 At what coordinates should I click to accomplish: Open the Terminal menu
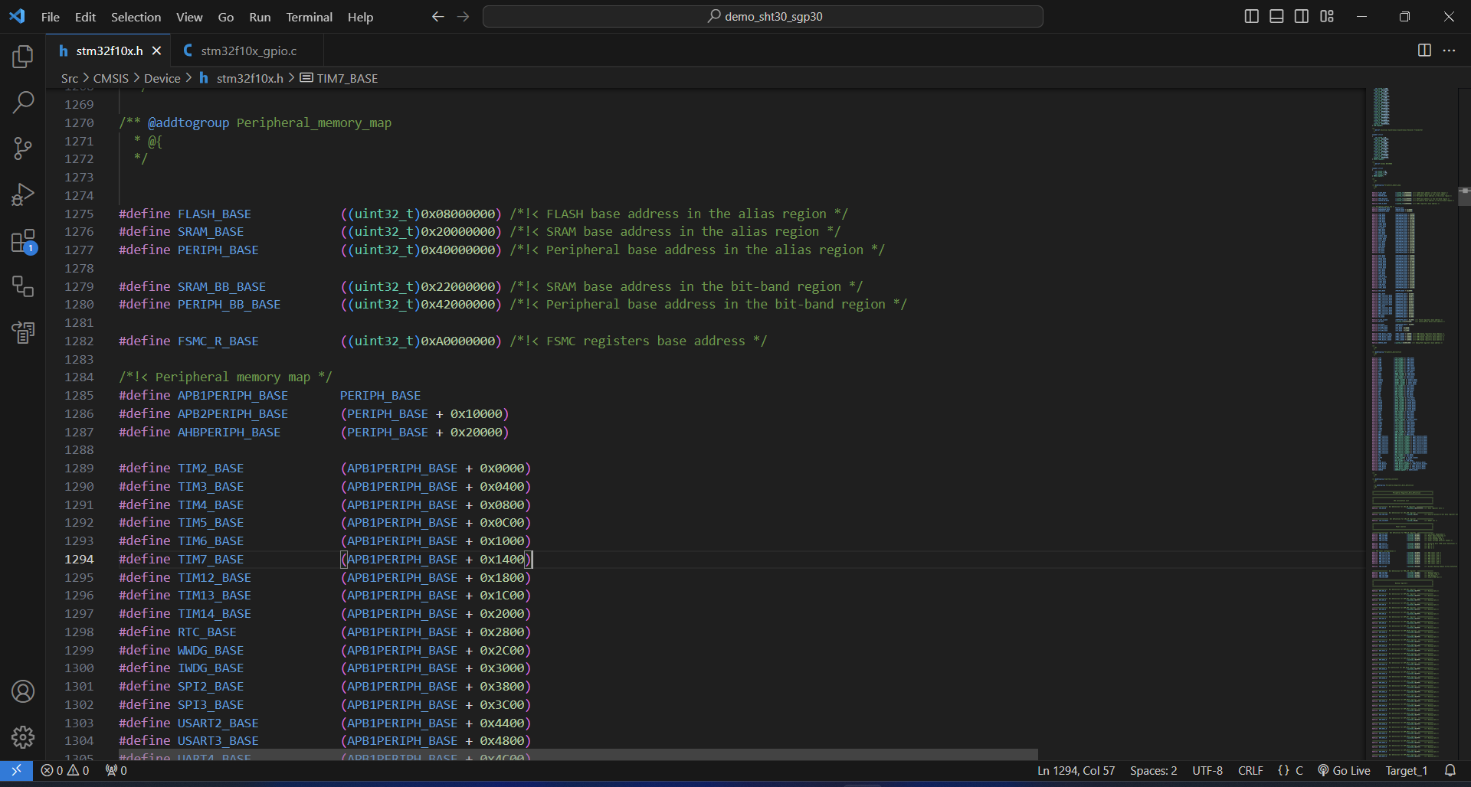[309, 17]
